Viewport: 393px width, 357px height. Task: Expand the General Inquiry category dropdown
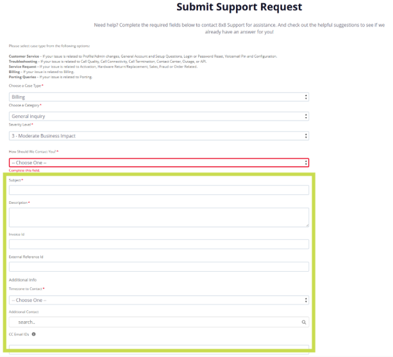point(159,117)
